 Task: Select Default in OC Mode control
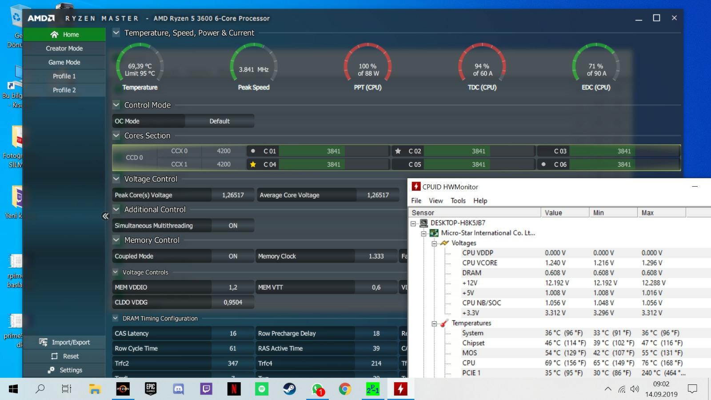pos(220,121)
